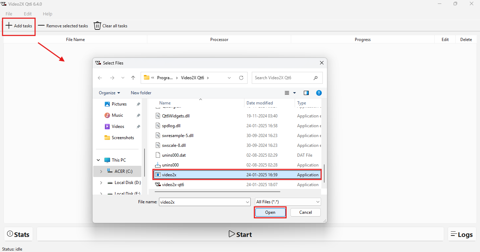Click the pin icon next to Pictures
This screenshot has height=252, width=480.
point(139,104)
